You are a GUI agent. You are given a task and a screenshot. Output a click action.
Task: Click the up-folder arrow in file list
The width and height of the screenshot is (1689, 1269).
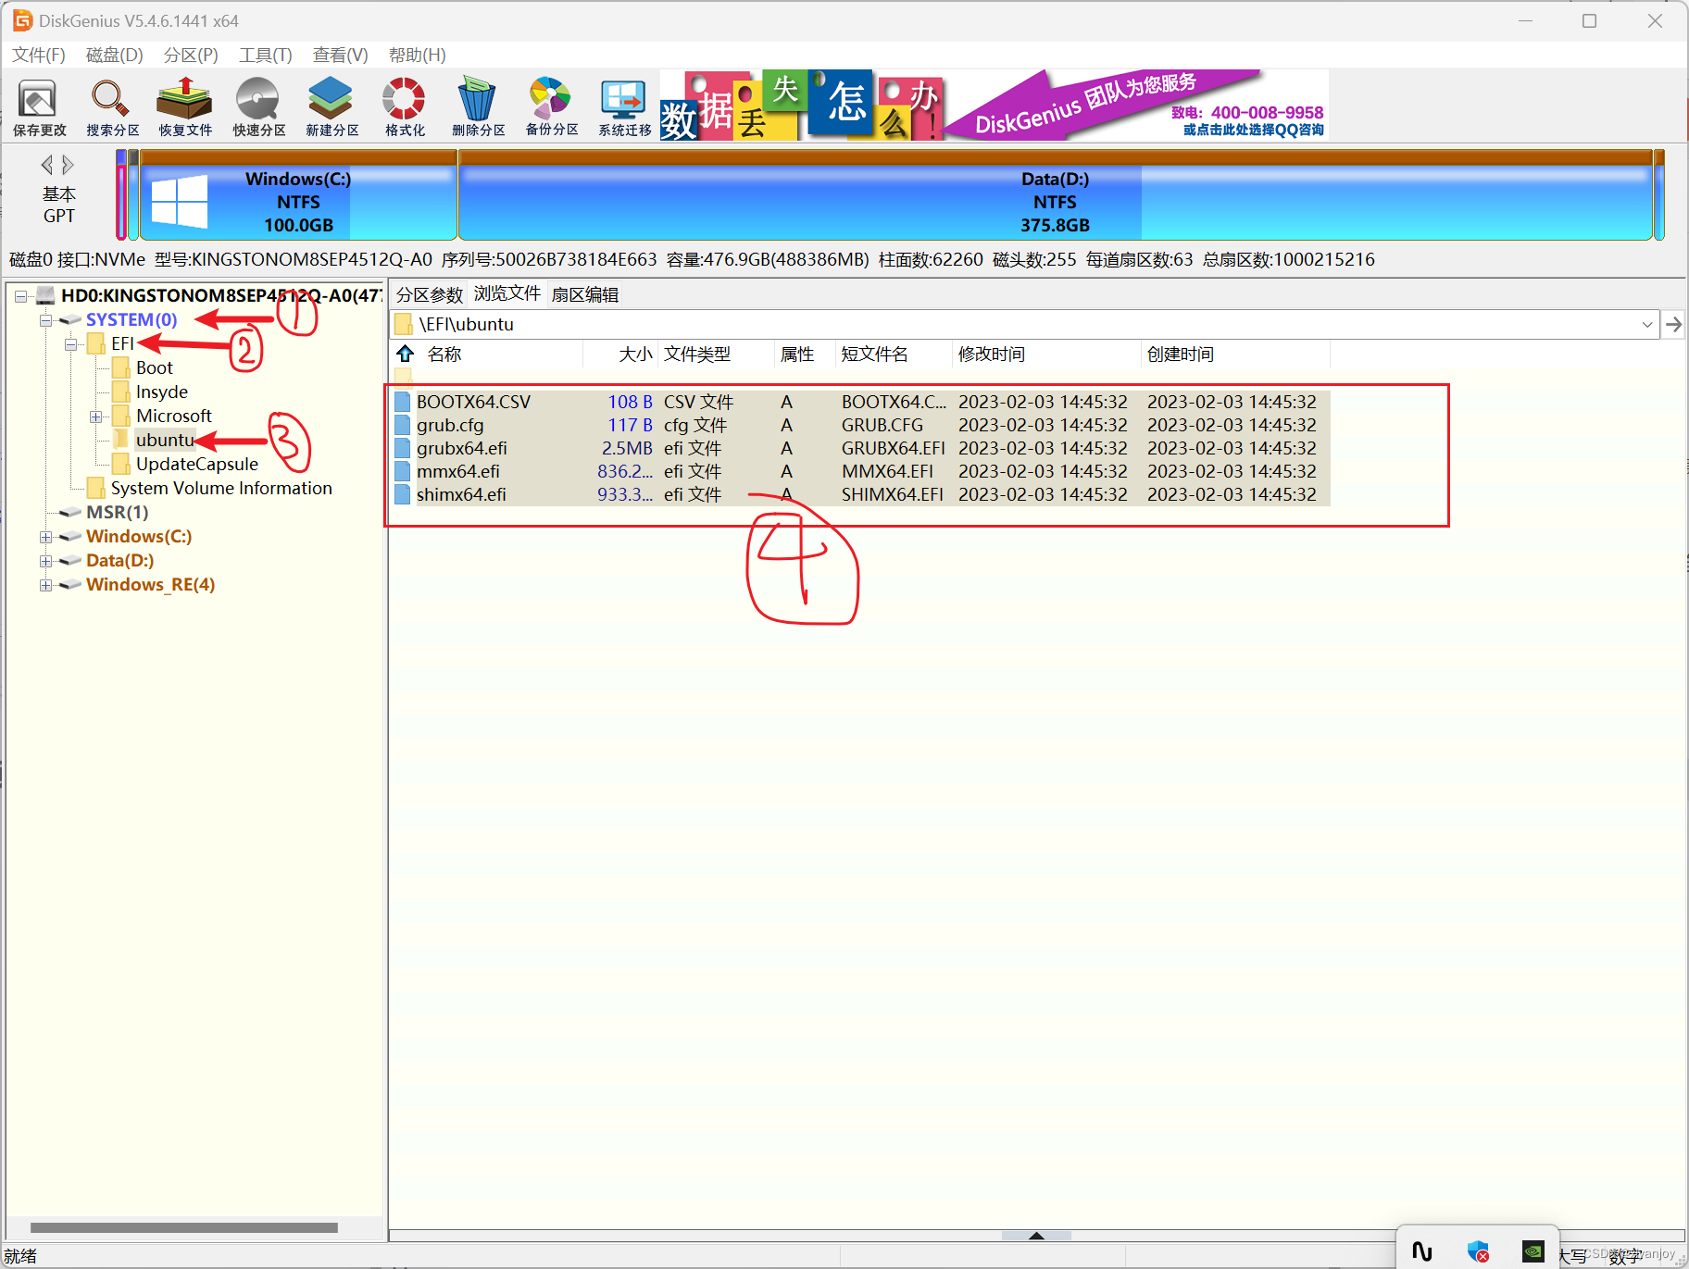point(406,354)
